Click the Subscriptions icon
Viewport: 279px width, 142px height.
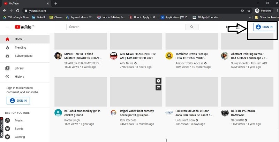pos(7,56)
